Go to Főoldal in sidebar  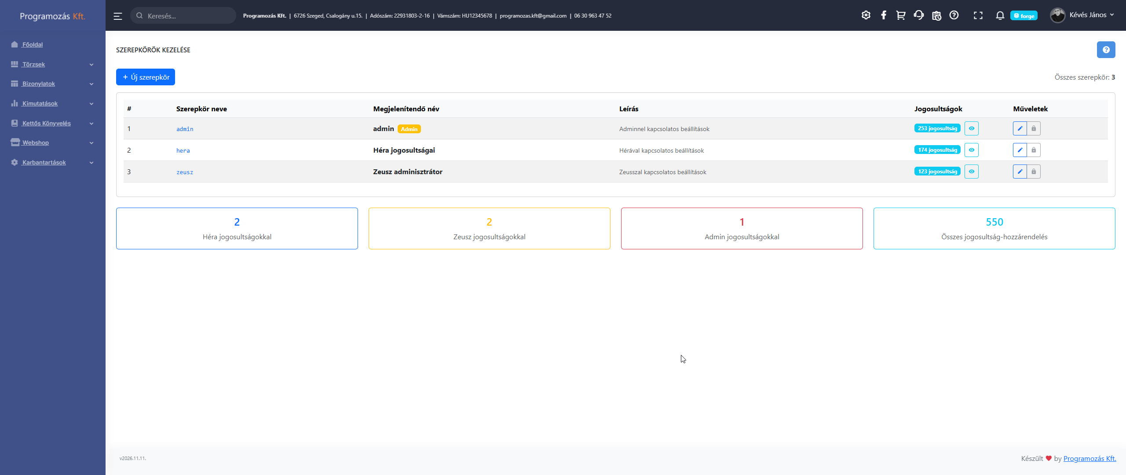pyautogui.click(x=33, y=44)
